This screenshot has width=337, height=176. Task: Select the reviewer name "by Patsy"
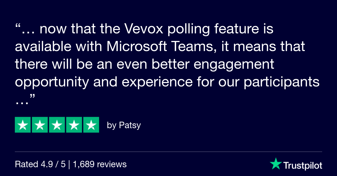pyautogui.click(x=124, y=125)
